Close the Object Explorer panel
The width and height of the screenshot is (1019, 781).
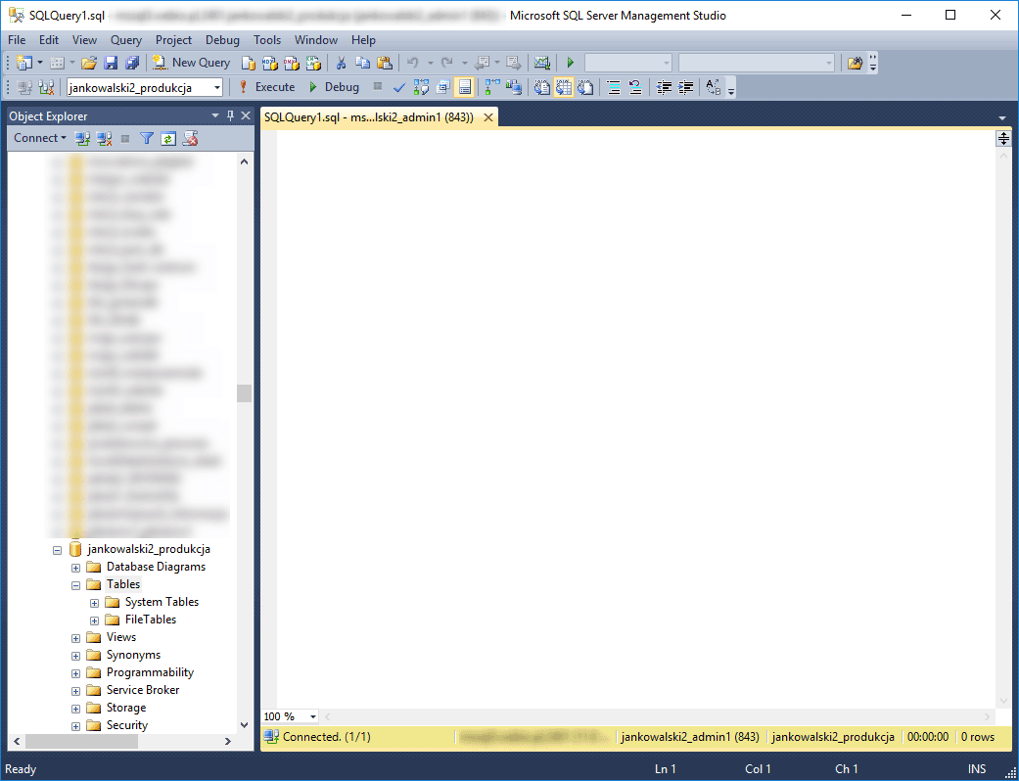click(246, 115)
